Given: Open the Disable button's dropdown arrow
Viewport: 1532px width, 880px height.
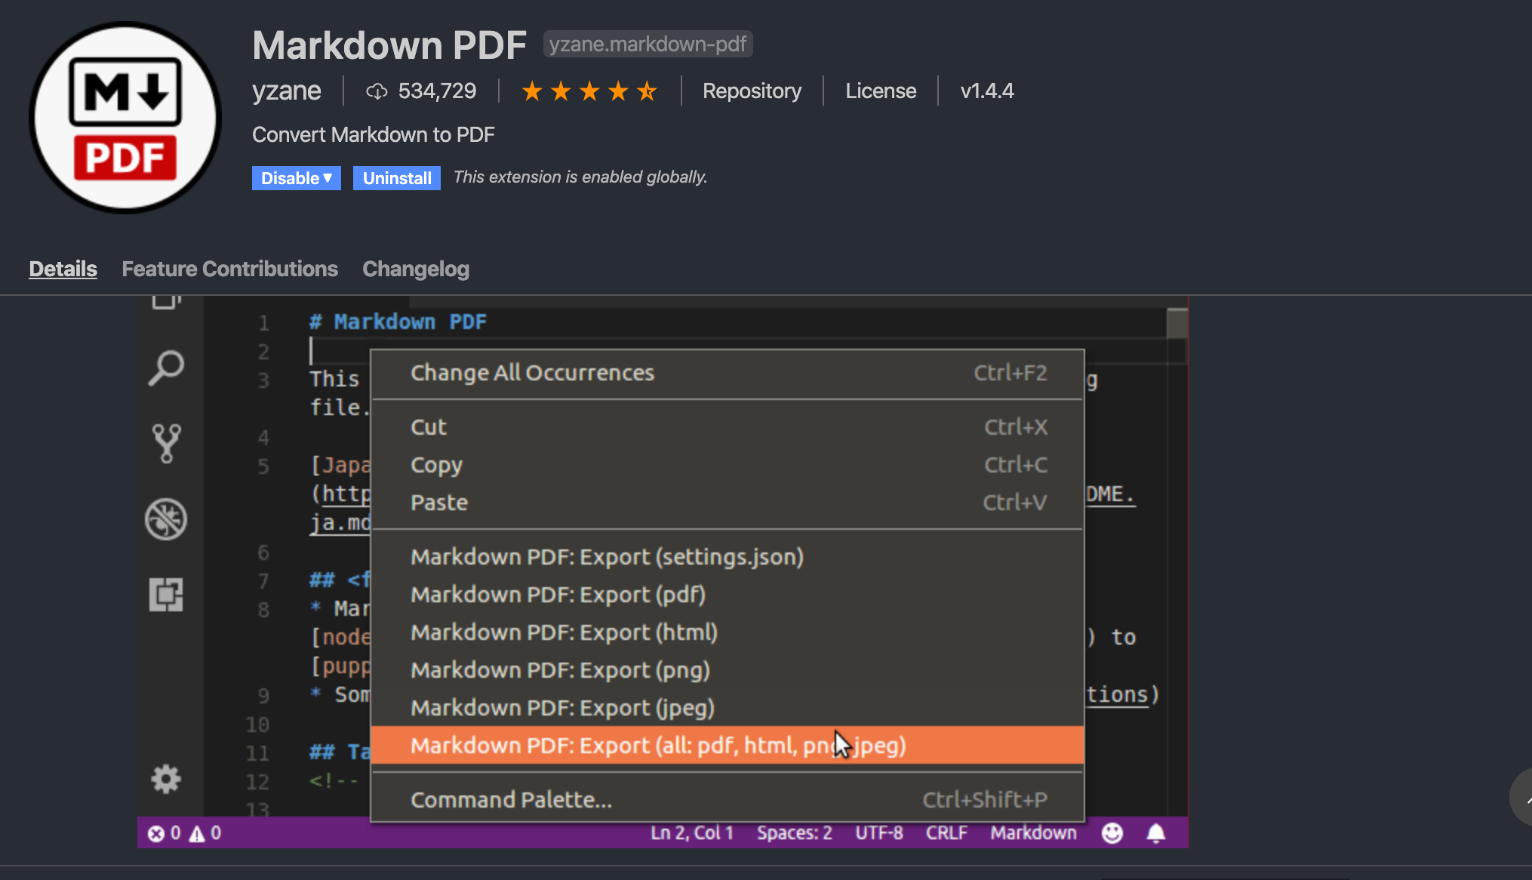Looking at the screenshot, I should (328, 178).
